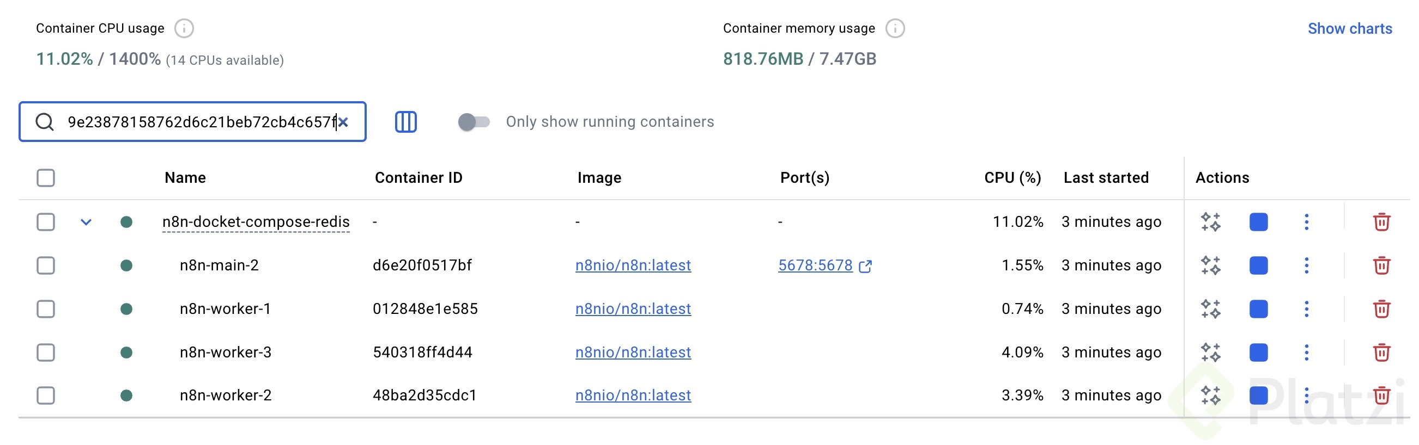Click the column layout icon beside search
1419x445 pixels.
point(405,121)
